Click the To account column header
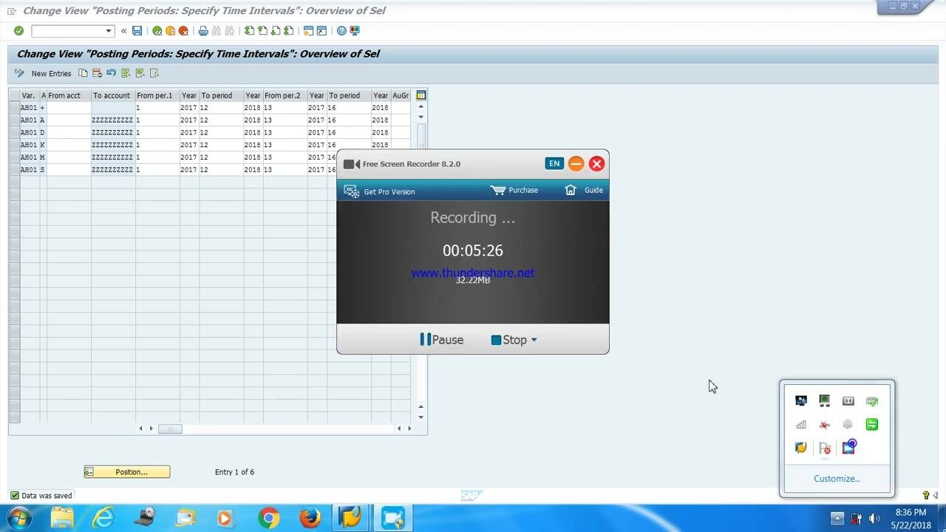 (x=112, y=95)
